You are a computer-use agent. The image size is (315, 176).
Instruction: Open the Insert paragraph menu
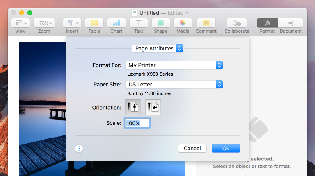coord(72,23)
